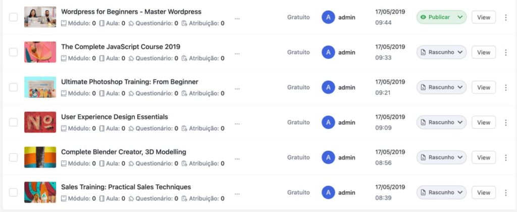The image size is (517, 212).
Task: Click the User Experience Design Essentials thumbnail
Action: [x=40, y=122]
